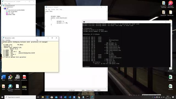The image size is (176, 99).
Task: Open Visual Studio from the taskbar
Action: coord(61,97)
